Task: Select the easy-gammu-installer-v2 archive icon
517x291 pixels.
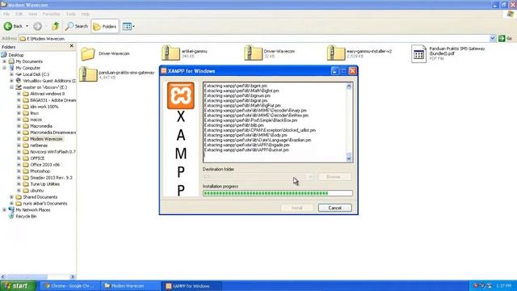Action: [336, 53]
